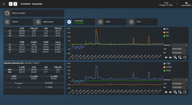This screenshot has height=105, width=192.
Task: Enable the Ströme chart toggle
Action: click(x=7, y=22)
